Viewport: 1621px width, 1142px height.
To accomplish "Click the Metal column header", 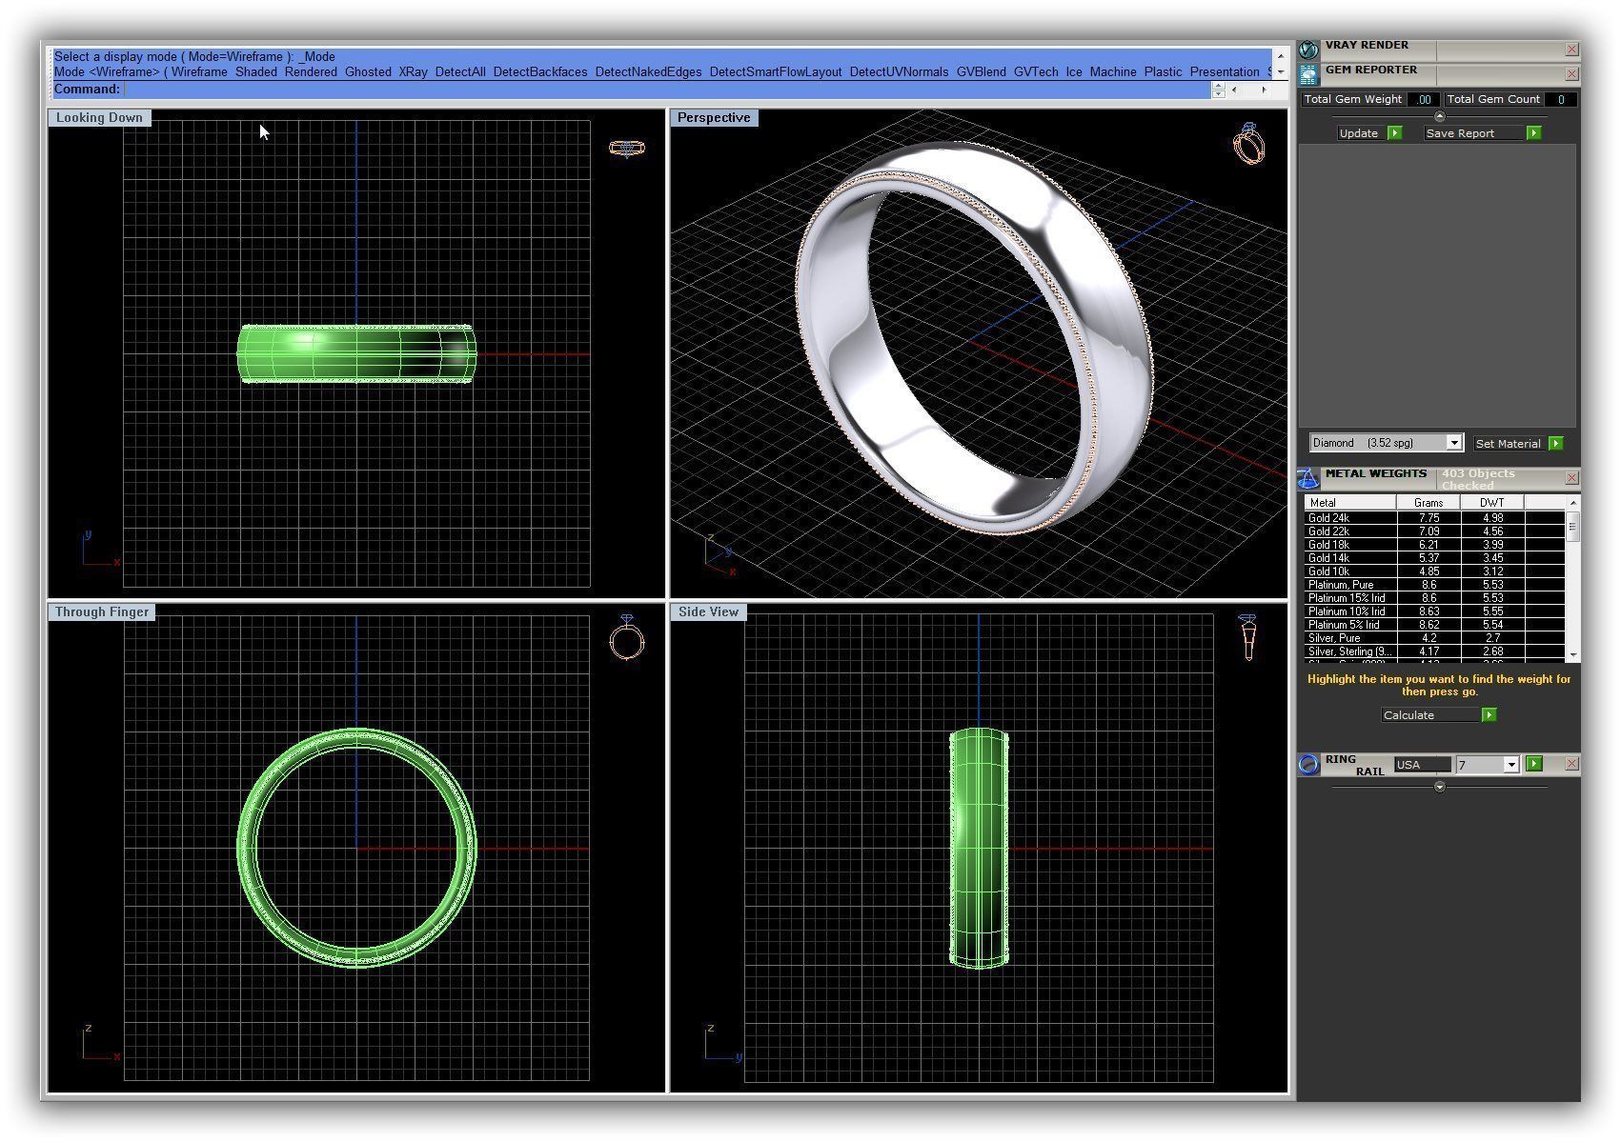I will click(1349, 502).
